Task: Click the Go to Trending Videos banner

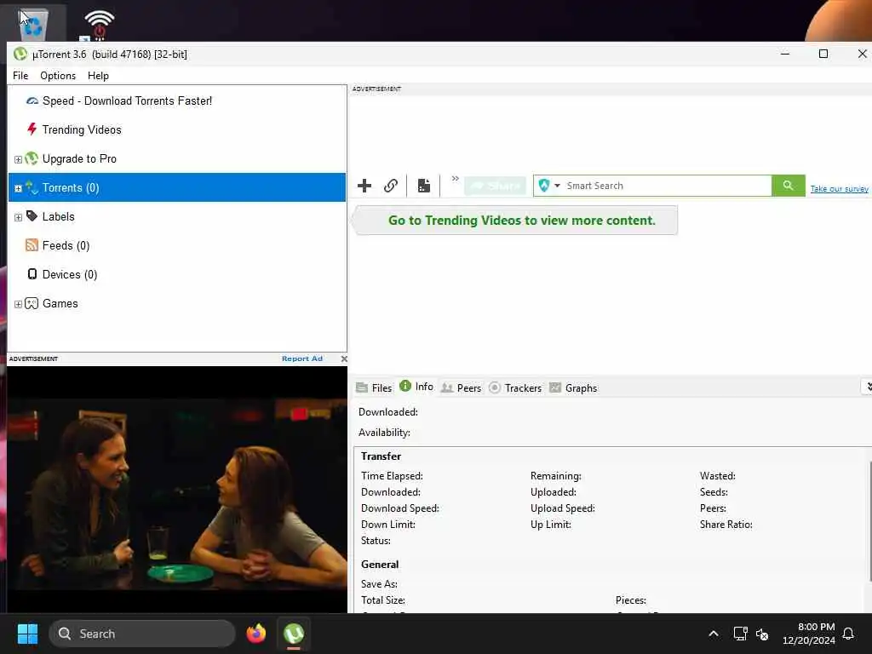Action: [x=517, y=221]
